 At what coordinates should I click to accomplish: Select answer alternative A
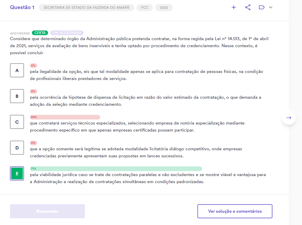coord(17,70)
